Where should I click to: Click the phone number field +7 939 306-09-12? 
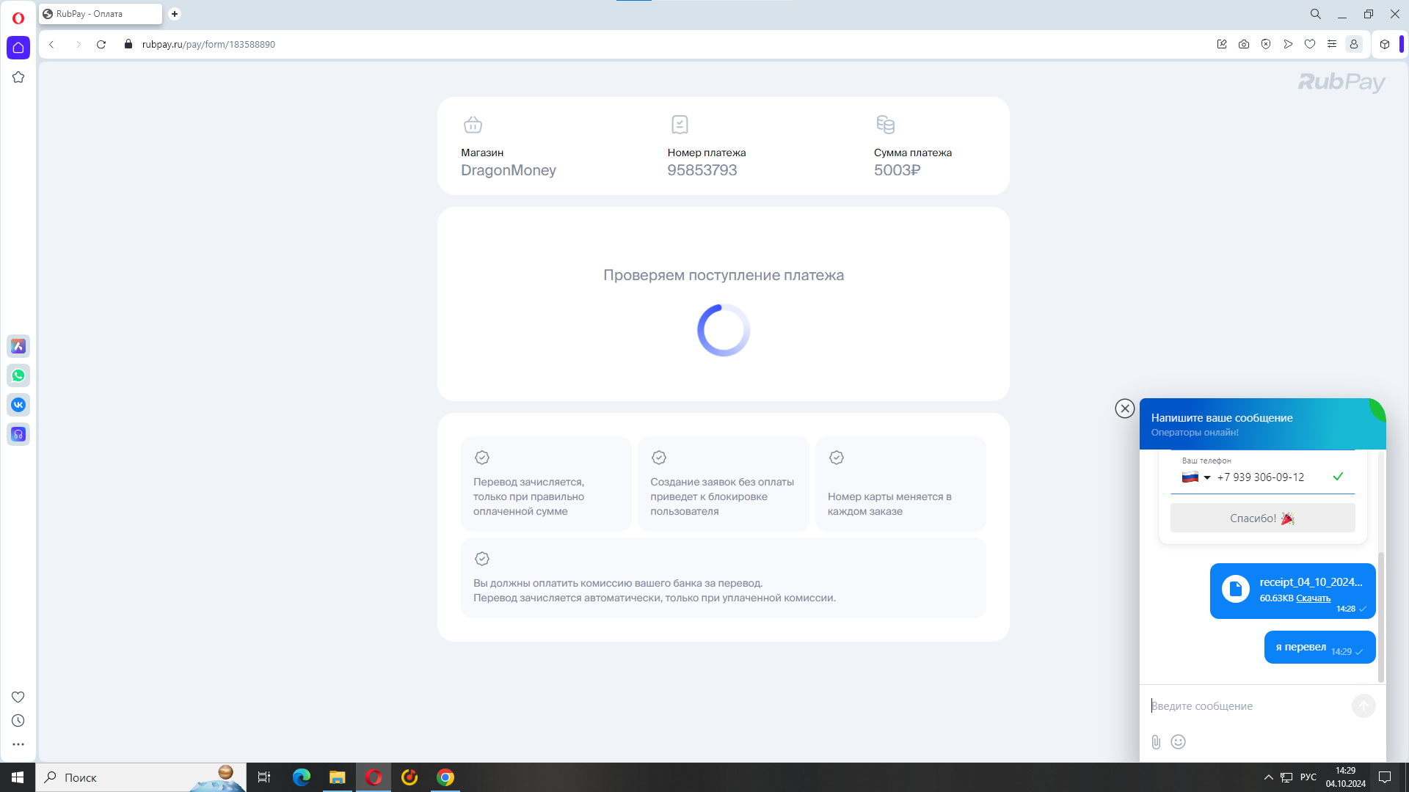pyautogui.click(x=1261, y=477)
